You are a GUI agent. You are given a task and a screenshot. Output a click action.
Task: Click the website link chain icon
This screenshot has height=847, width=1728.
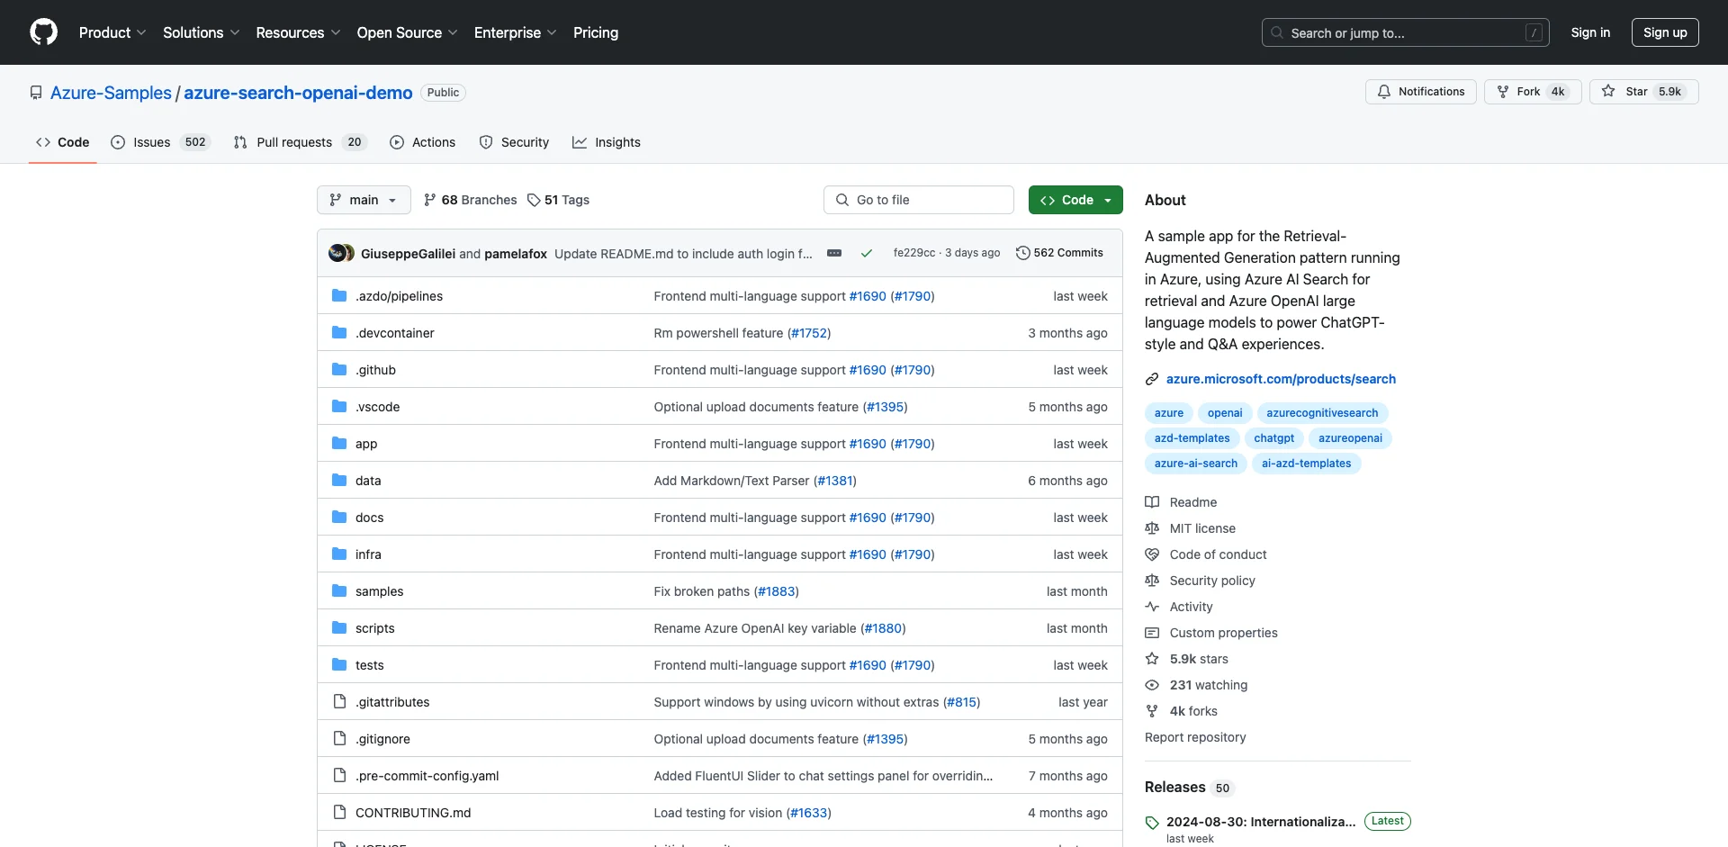click(x=1152, y=379)
